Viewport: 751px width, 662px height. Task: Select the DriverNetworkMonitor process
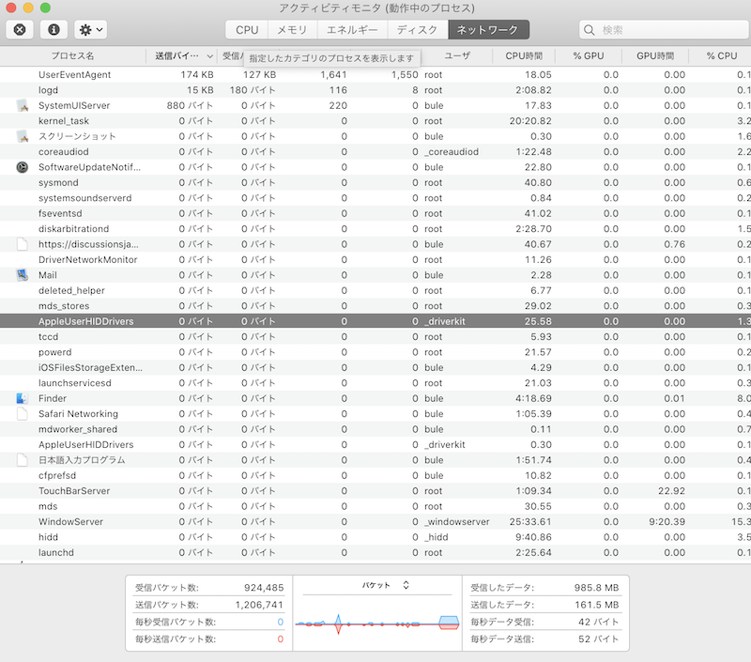[x=375, y=259]
